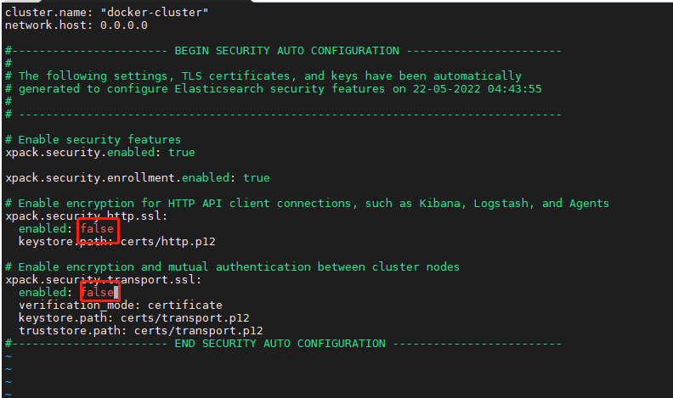The height and width of the screenshot is (398, 673).
Task: Click the truststore.path certs/transport.p12 value
Action: [198, 331]
